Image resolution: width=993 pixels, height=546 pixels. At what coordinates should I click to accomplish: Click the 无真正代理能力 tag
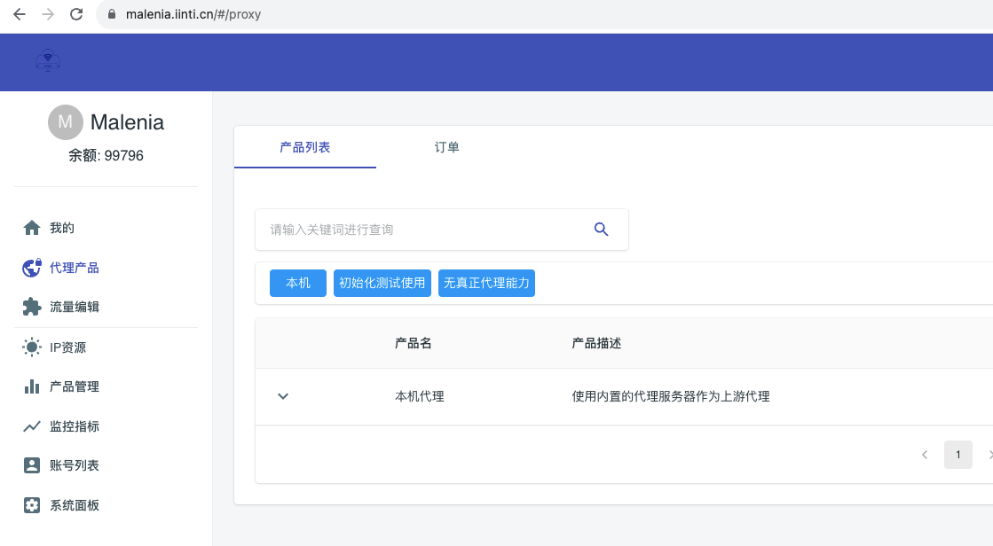click(486, 283)
